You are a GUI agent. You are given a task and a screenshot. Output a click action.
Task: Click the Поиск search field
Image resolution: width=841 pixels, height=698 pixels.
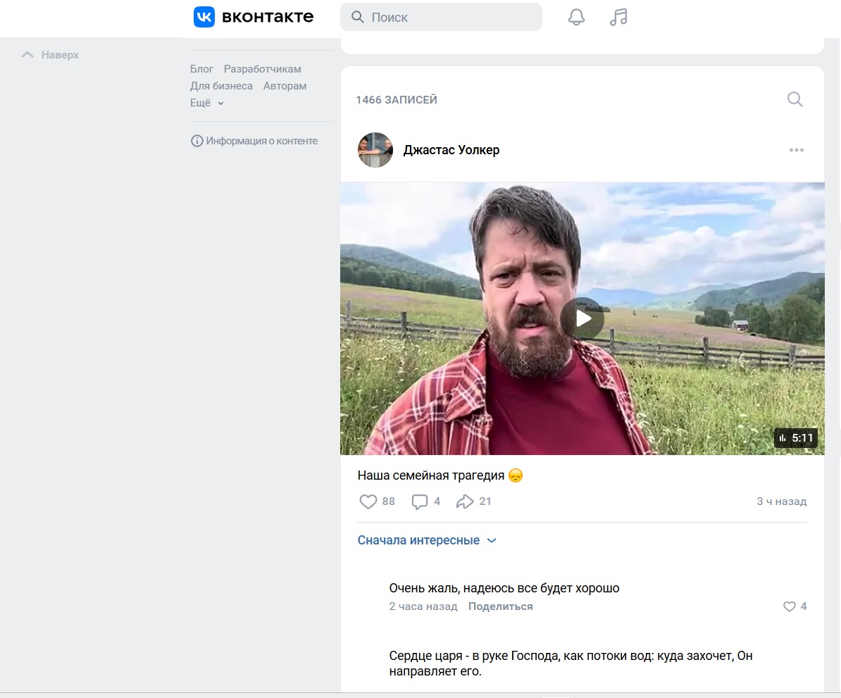coord(441,17)
